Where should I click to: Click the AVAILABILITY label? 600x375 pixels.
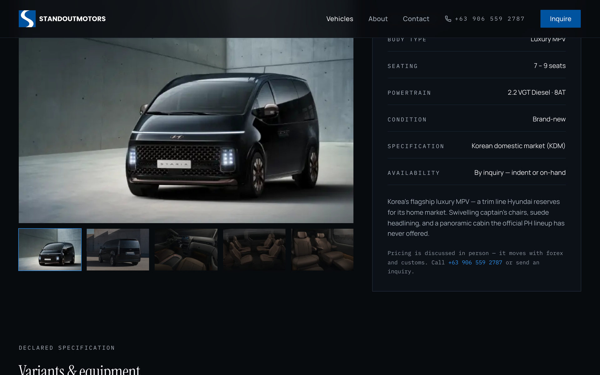tap(413, 173)
